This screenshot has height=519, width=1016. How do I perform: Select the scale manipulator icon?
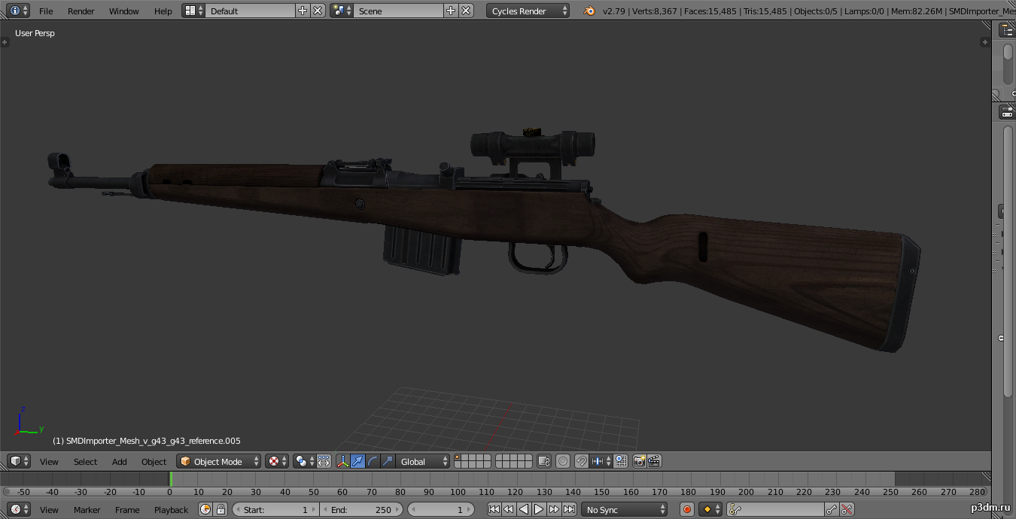point(388,461)
